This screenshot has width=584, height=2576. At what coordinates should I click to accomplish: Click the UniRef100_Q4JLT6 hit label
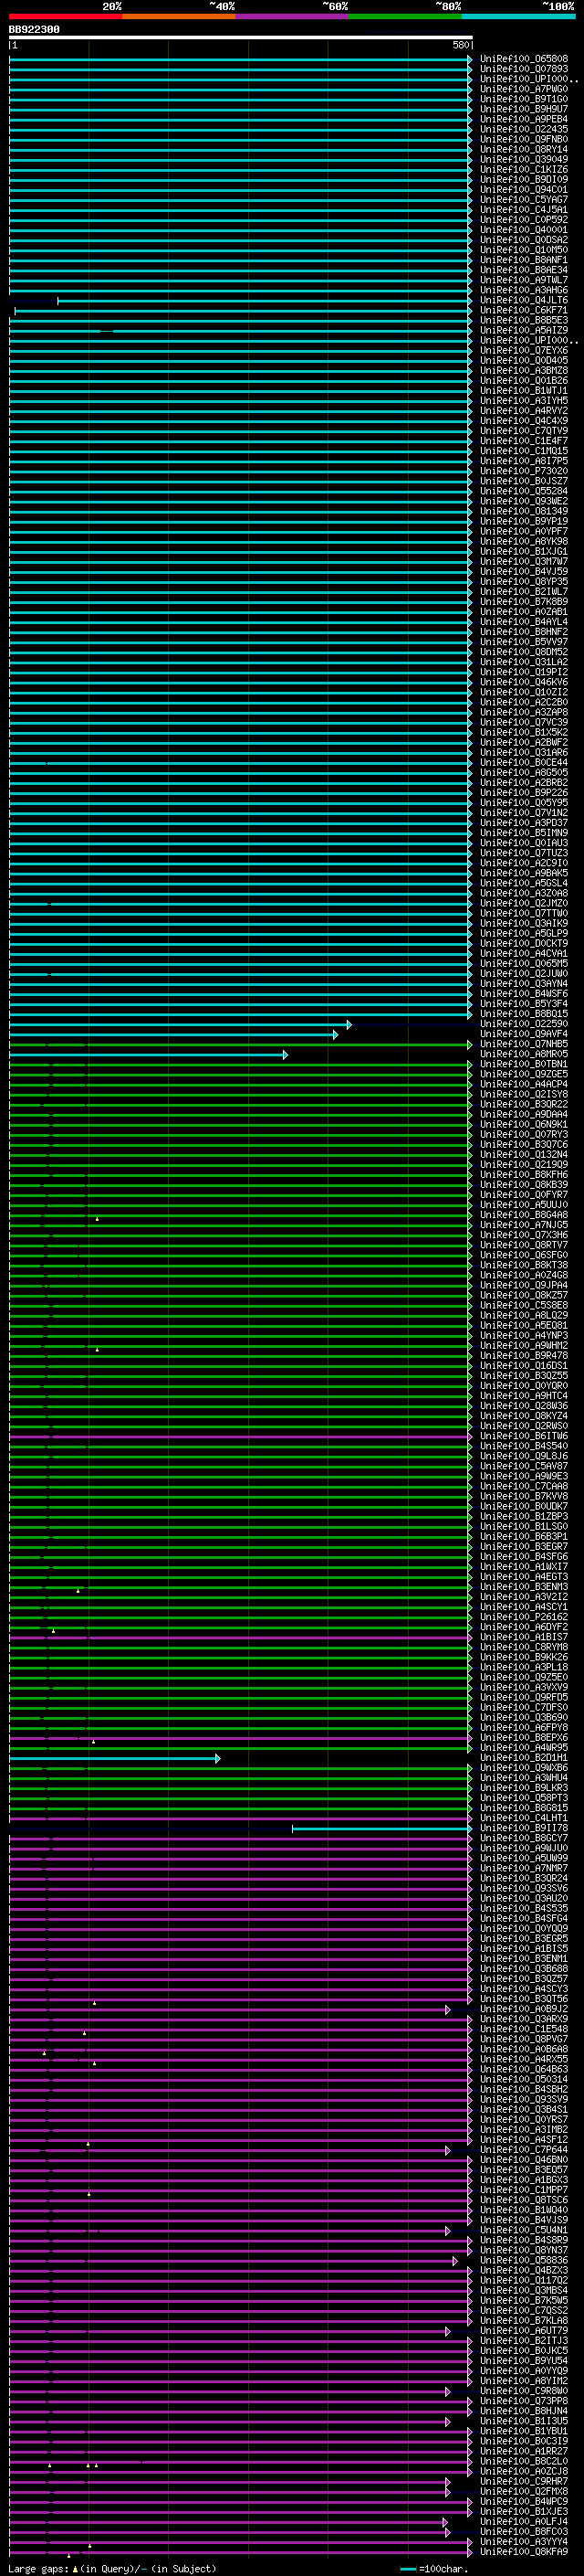(524, 300)
